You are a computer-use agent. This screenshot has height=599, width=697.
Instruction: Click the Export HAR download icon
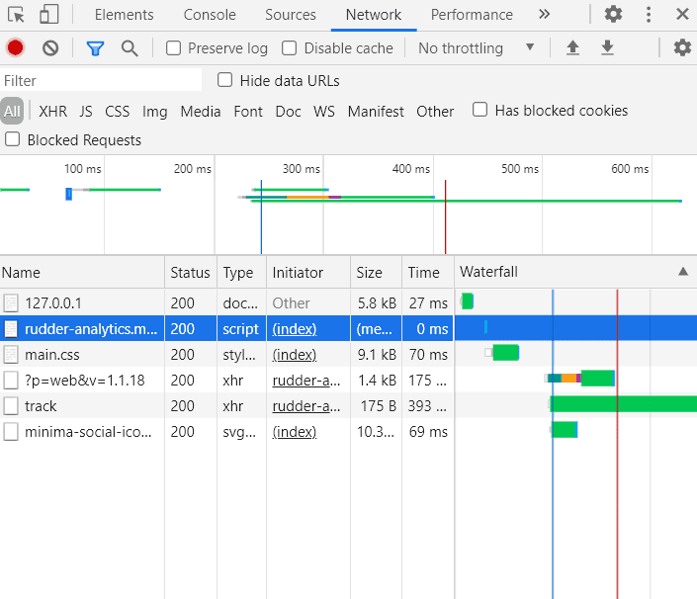(608, 47)
